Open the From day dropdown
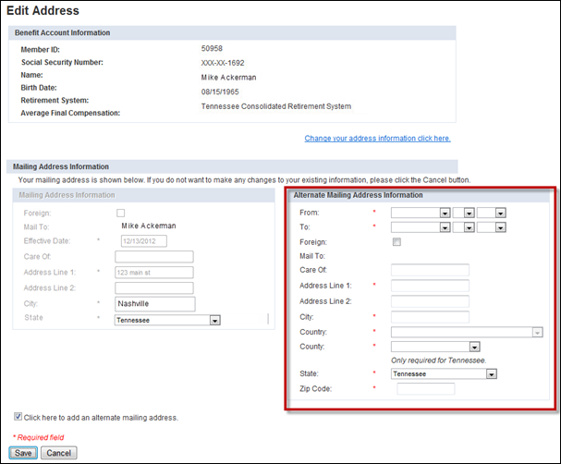Viewport: 561px width, 464px height. click(463, 213)
